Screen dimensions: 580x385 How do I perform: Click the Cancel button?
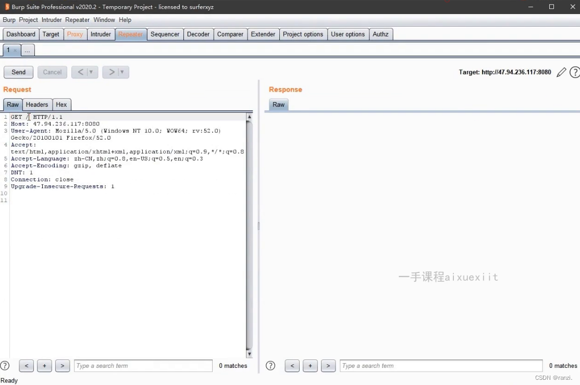(x=52, y=72)
